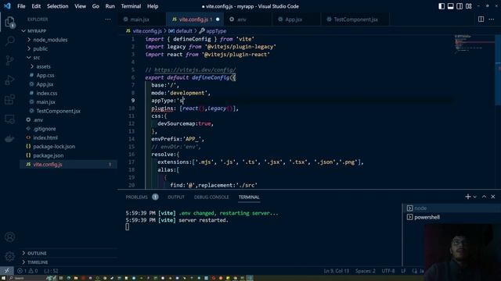
Task: Click Ln 9, Col 13 status item
Action: [x=337, y=271]
